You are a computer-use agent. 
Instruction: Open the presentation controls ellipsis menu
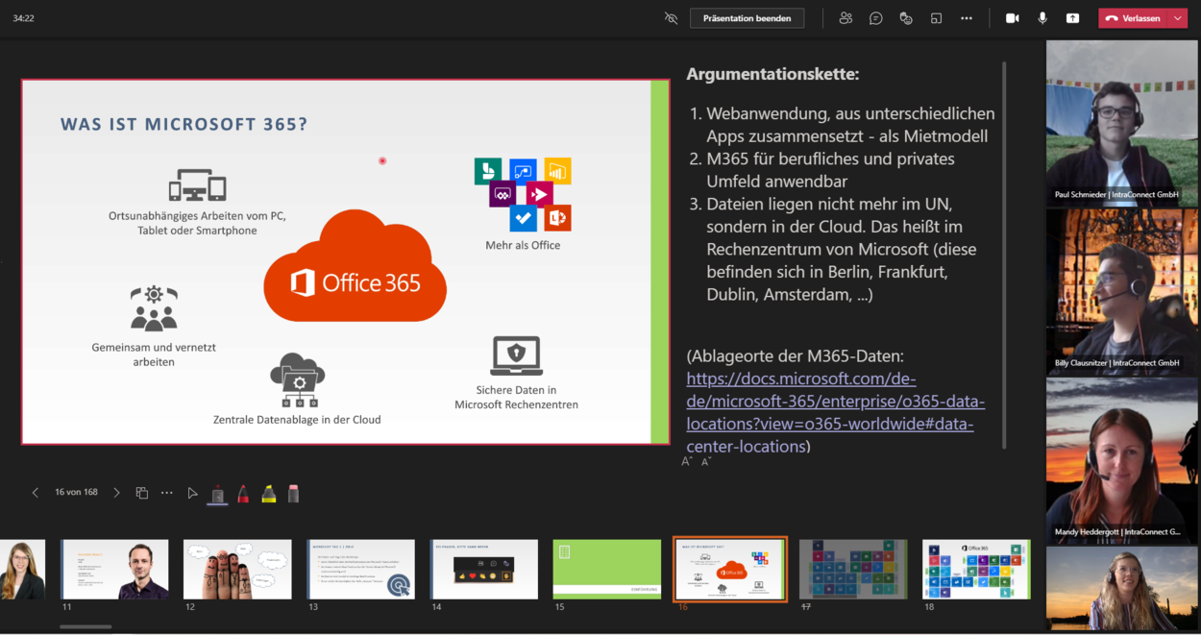166,492
